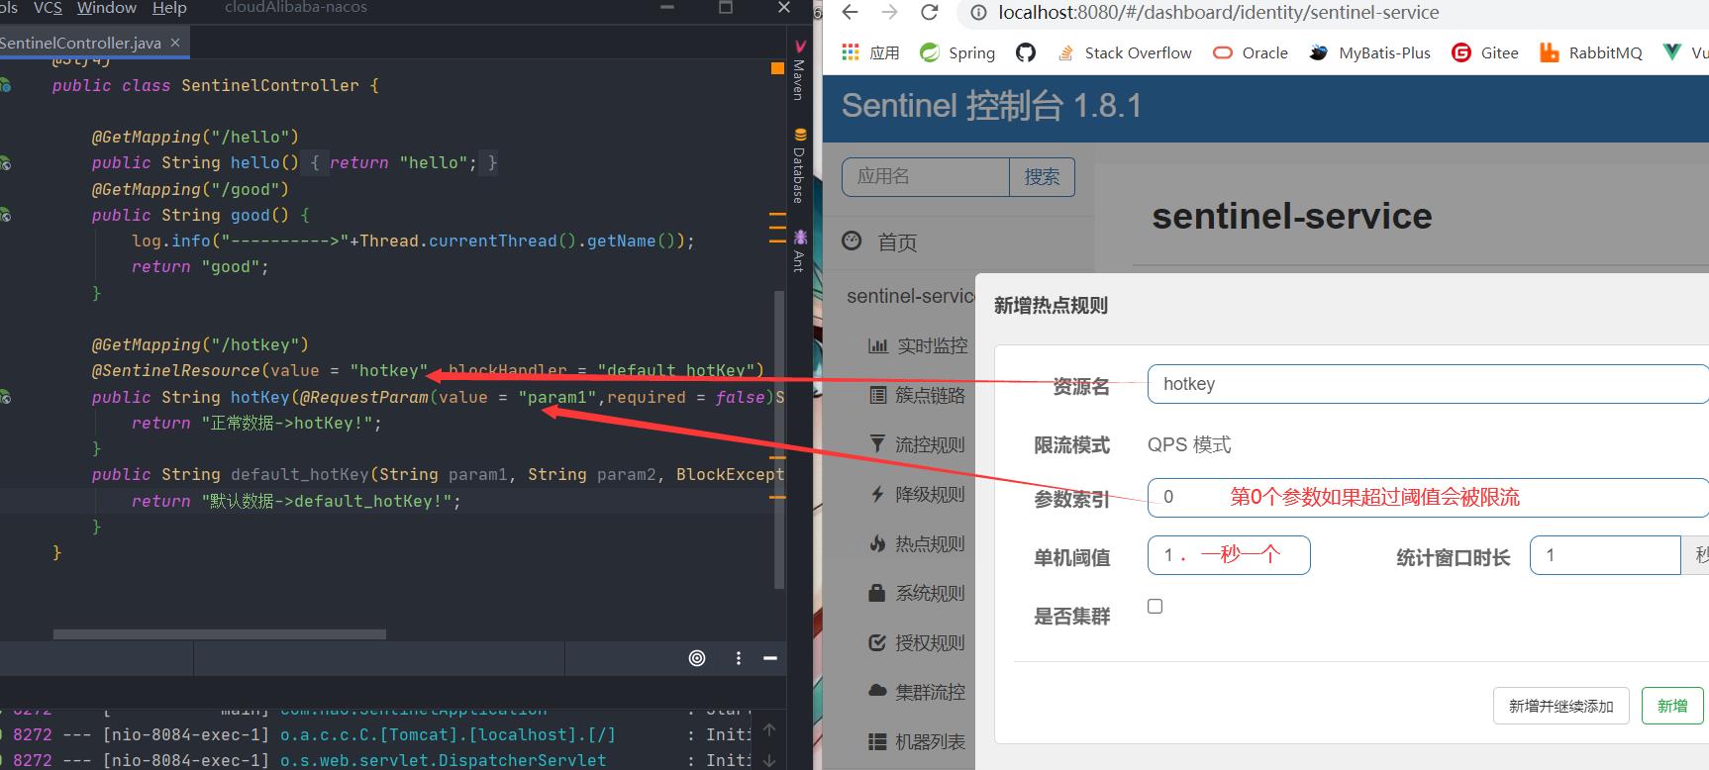1709x770 pixels.
Task: Click the 新增并继续添加 button
Action: (1560, 706)
